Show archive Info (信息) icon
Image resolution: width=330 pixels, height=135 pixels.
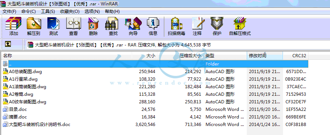click(x=153, y=26)
